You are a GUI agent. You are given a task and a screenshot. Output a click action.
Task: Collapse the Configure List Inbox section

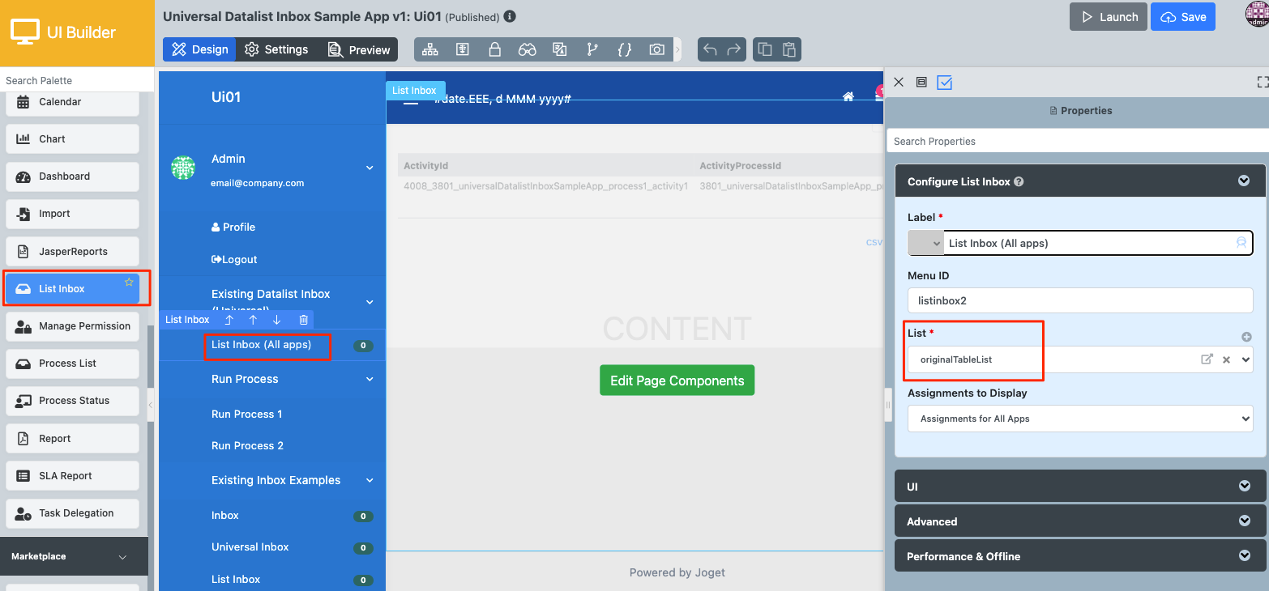[x=1244, y=181]
